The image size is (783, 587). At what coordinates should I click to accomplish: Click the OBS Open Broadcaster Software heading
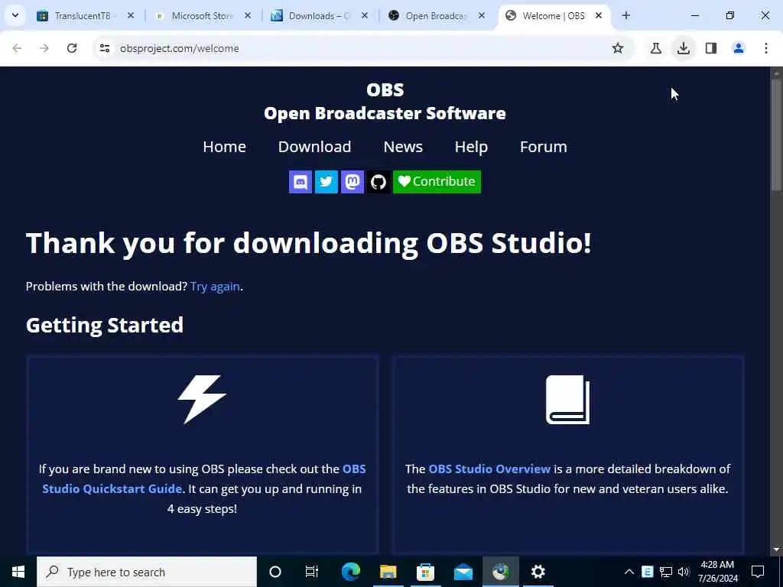point(385,102)
